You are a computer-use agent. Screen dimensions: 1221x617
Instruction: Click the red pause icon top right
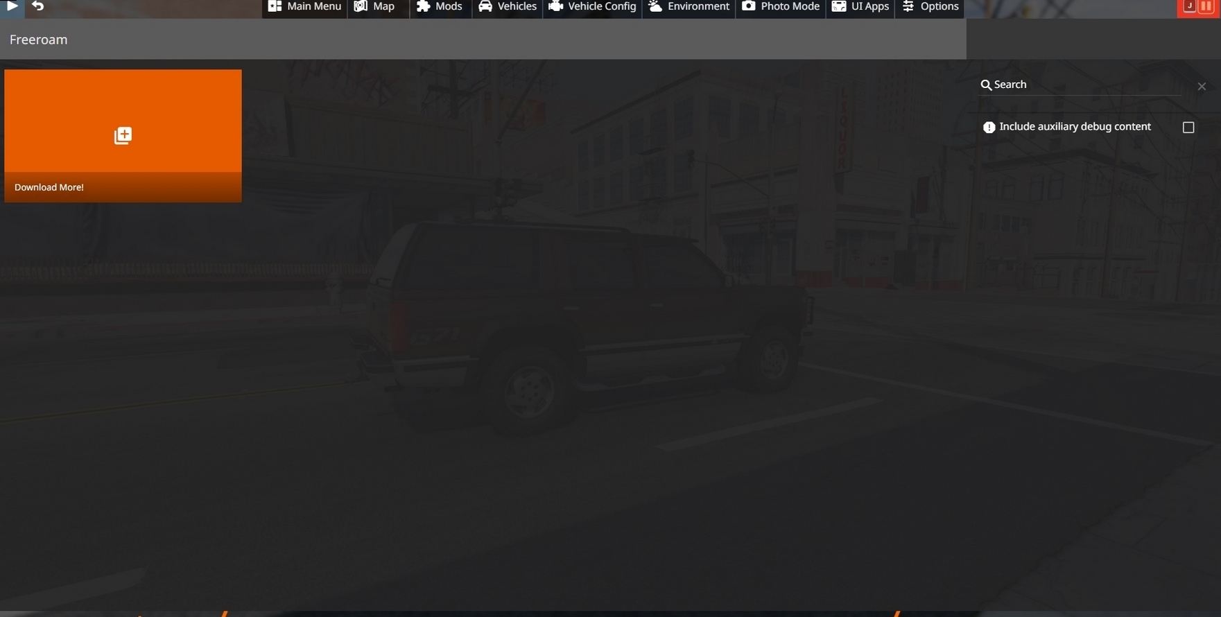click(x=1207, y=6)
